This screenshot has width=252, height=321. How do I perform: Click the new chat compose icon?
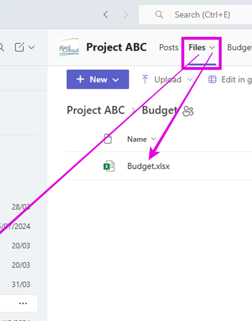click(19, 47)
